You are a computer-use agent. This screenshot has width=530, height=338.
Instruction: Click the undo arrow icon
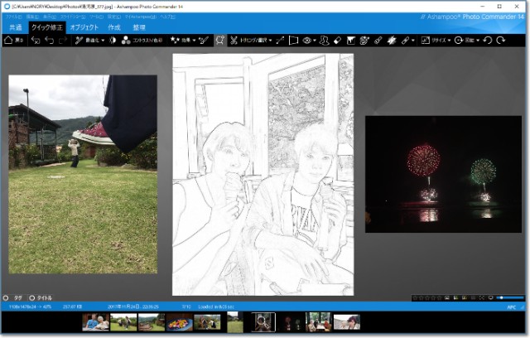coord(48,40)
